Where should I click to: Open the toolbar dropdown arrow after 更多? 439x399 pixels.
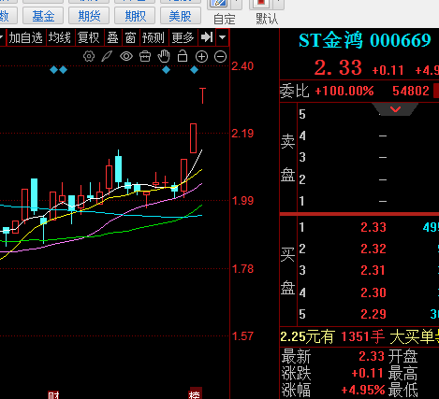[x=223, y=37]
